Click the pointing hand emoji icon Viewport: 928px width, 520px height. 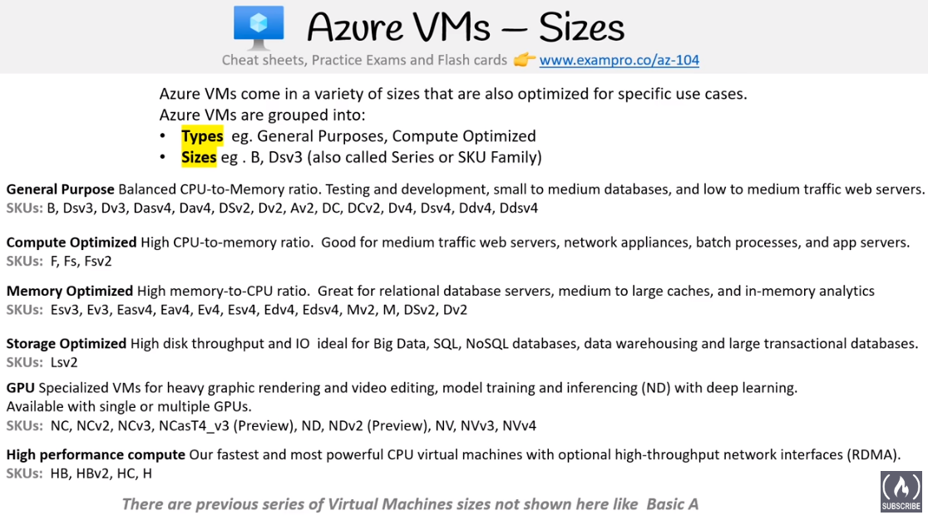pos(524,60)
